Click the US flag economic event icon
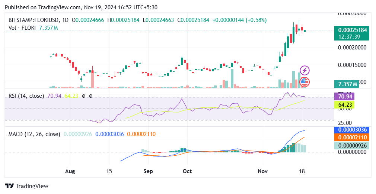This screenshot has height=194, width=376. click(x=305, y=81)
